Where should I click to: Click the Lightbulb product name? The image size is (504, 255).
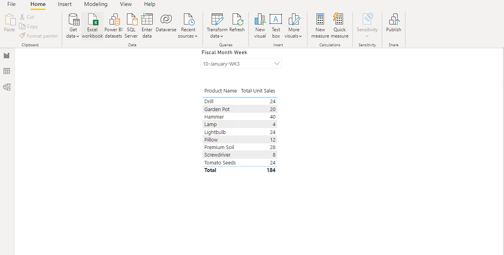[215, 132]
